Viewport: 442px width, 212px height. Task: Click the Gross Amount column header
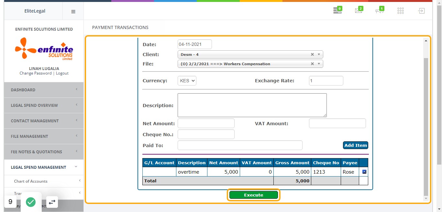pos(292,163)
